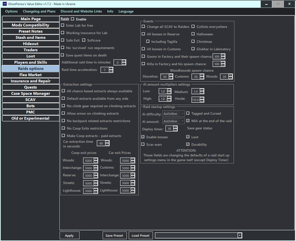Open the SCAV section
The width and height of the screenshot is (296, 241).
31,99
